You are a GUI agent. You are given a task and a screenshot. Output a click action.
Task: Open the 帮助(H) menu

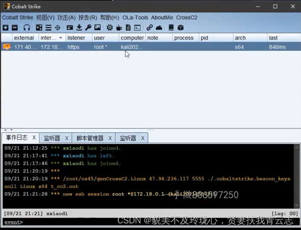[x=110, y=17]
